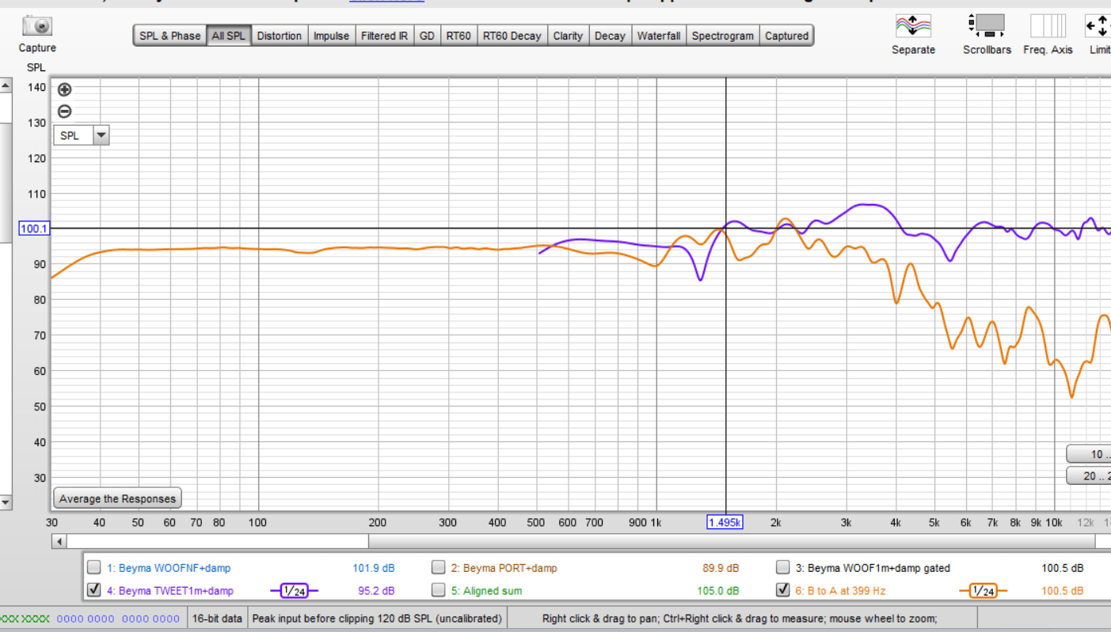Enable trace 3 Beyma WOOF1m+damp gated checkbox
Viewport: 1111px width, 632px height.
(783, 567)
